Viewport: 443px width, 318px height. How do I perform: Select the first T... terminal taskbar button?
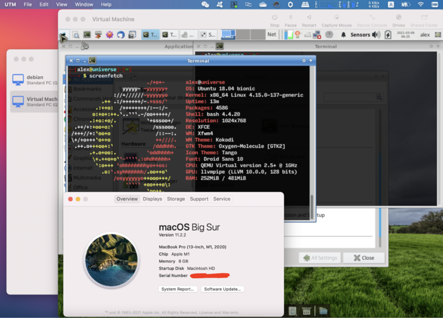pyautogui.click(x=151, y=35)
